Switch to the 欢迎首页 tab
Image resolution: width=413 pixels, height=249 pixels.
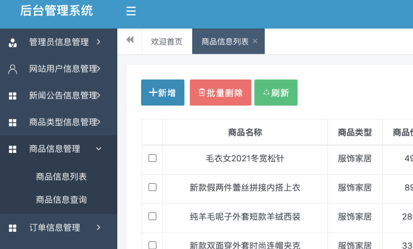click(x=167, y=41)
